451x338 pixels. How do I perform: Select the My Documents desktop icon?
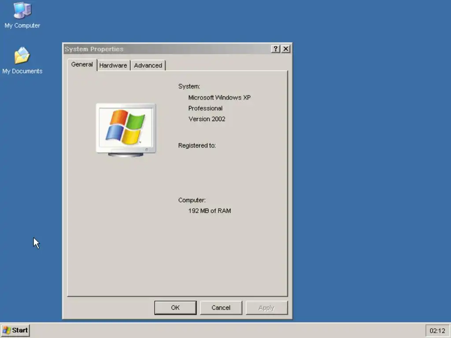[22, 60]
